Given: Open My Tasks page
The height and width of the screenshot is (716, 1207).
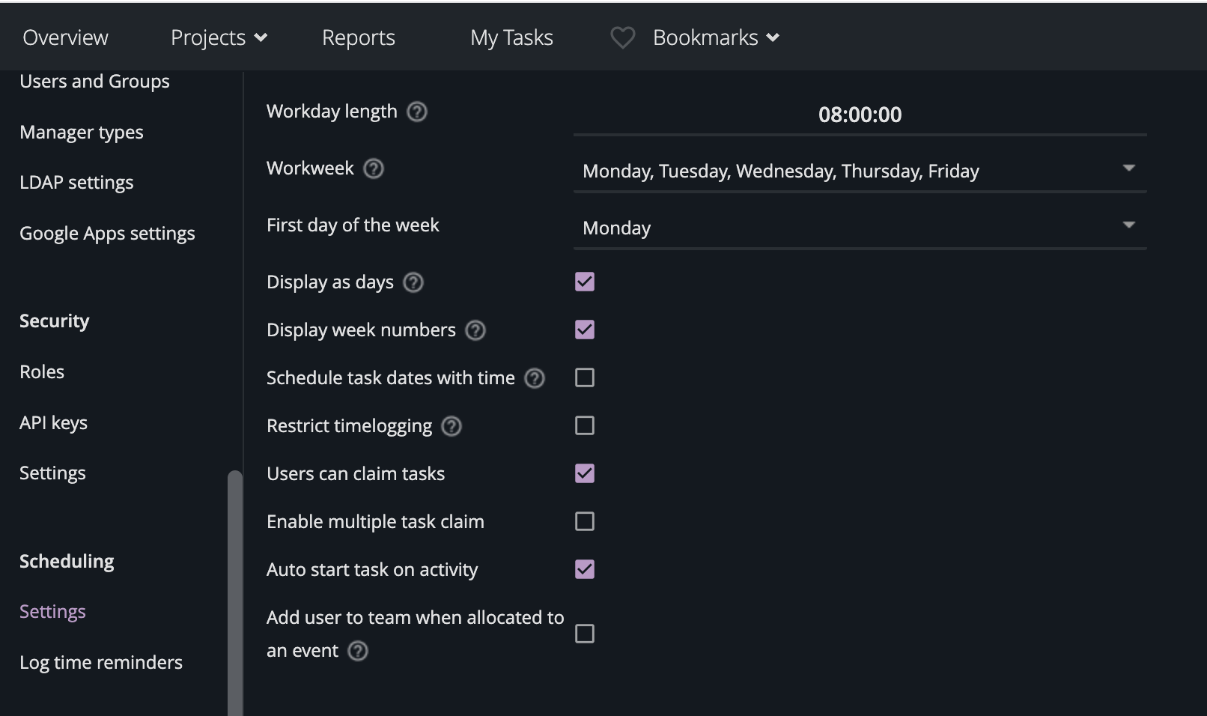Looking at the screenshot, I should [511, 37].
